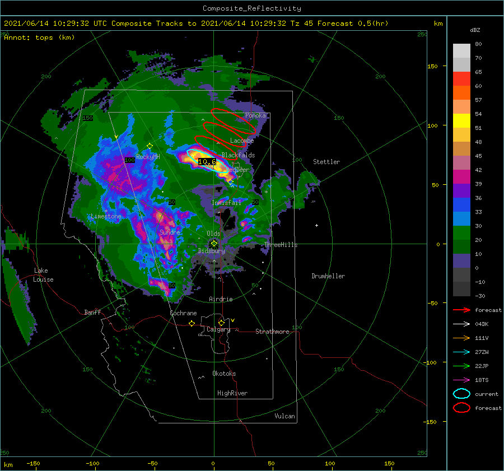This screenshot has height=471, width=504.
Task: Click the yellow diamond marker above Calgary
Action: click(x=221, y=323)
